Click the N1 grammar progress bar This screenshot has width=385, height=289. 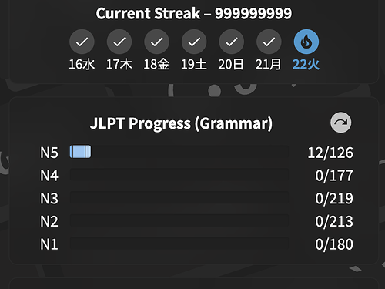(179, 244)
